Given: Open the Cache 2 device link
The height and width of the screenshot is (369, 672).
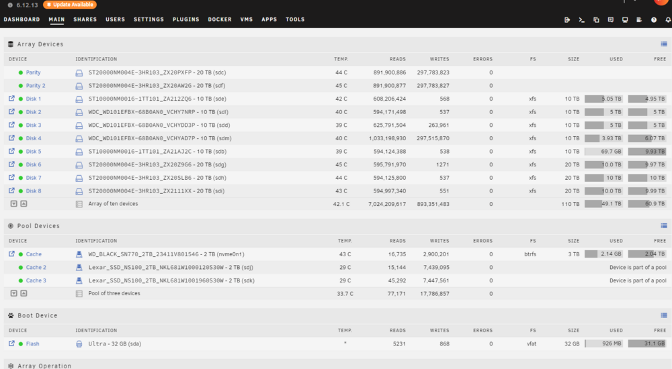Looking at the screenshot, I should [x=36, y=268].
